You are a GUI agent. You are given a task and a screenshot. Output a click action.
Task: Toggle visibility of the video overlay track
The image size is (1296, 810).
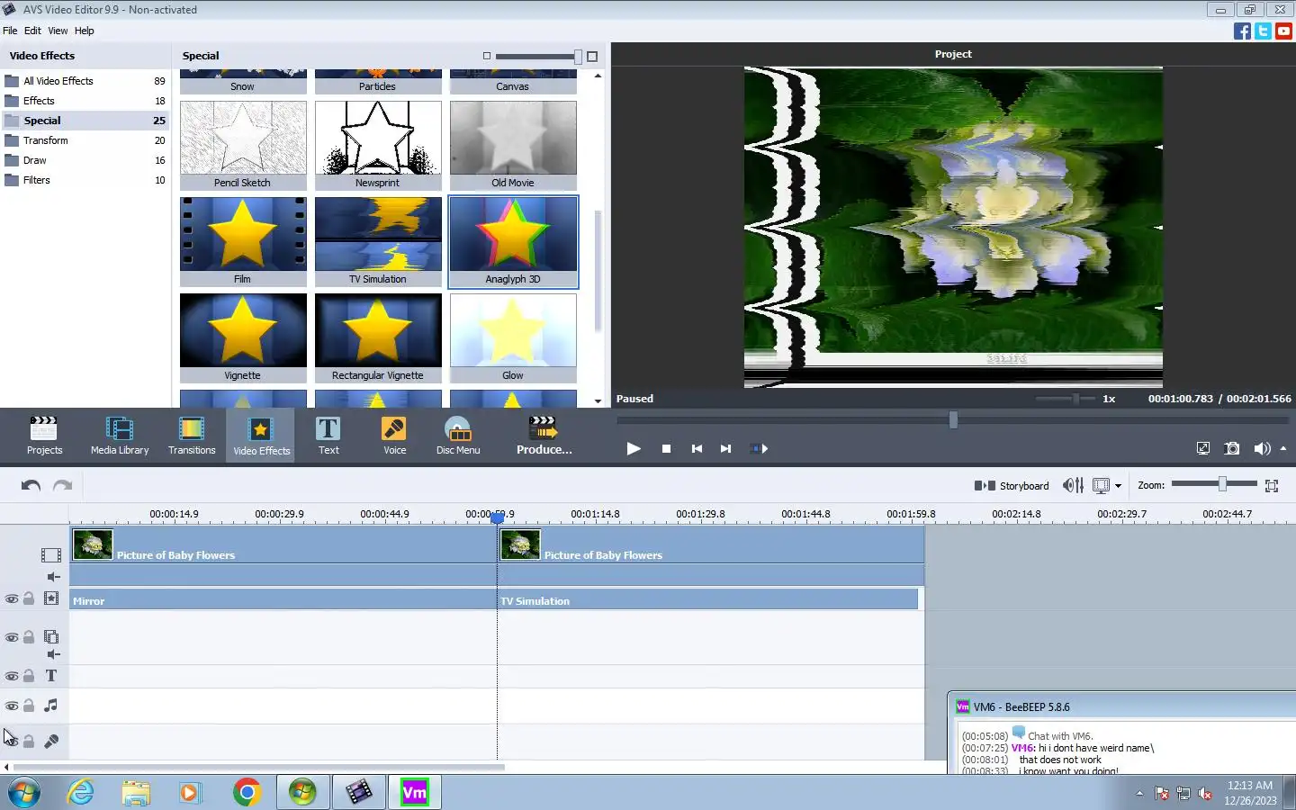tap(12, 637)
